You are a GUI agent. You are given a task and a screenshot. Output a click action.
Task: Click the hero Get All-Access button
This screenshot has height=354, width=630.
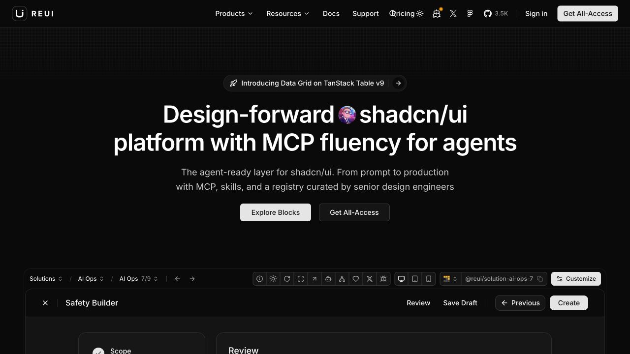pos(354,212)
